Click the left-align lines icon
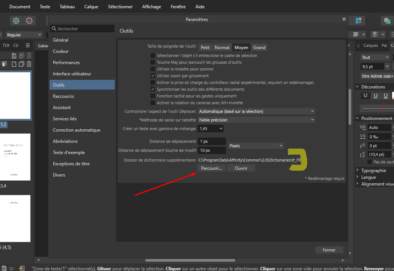 coord(375,34)
